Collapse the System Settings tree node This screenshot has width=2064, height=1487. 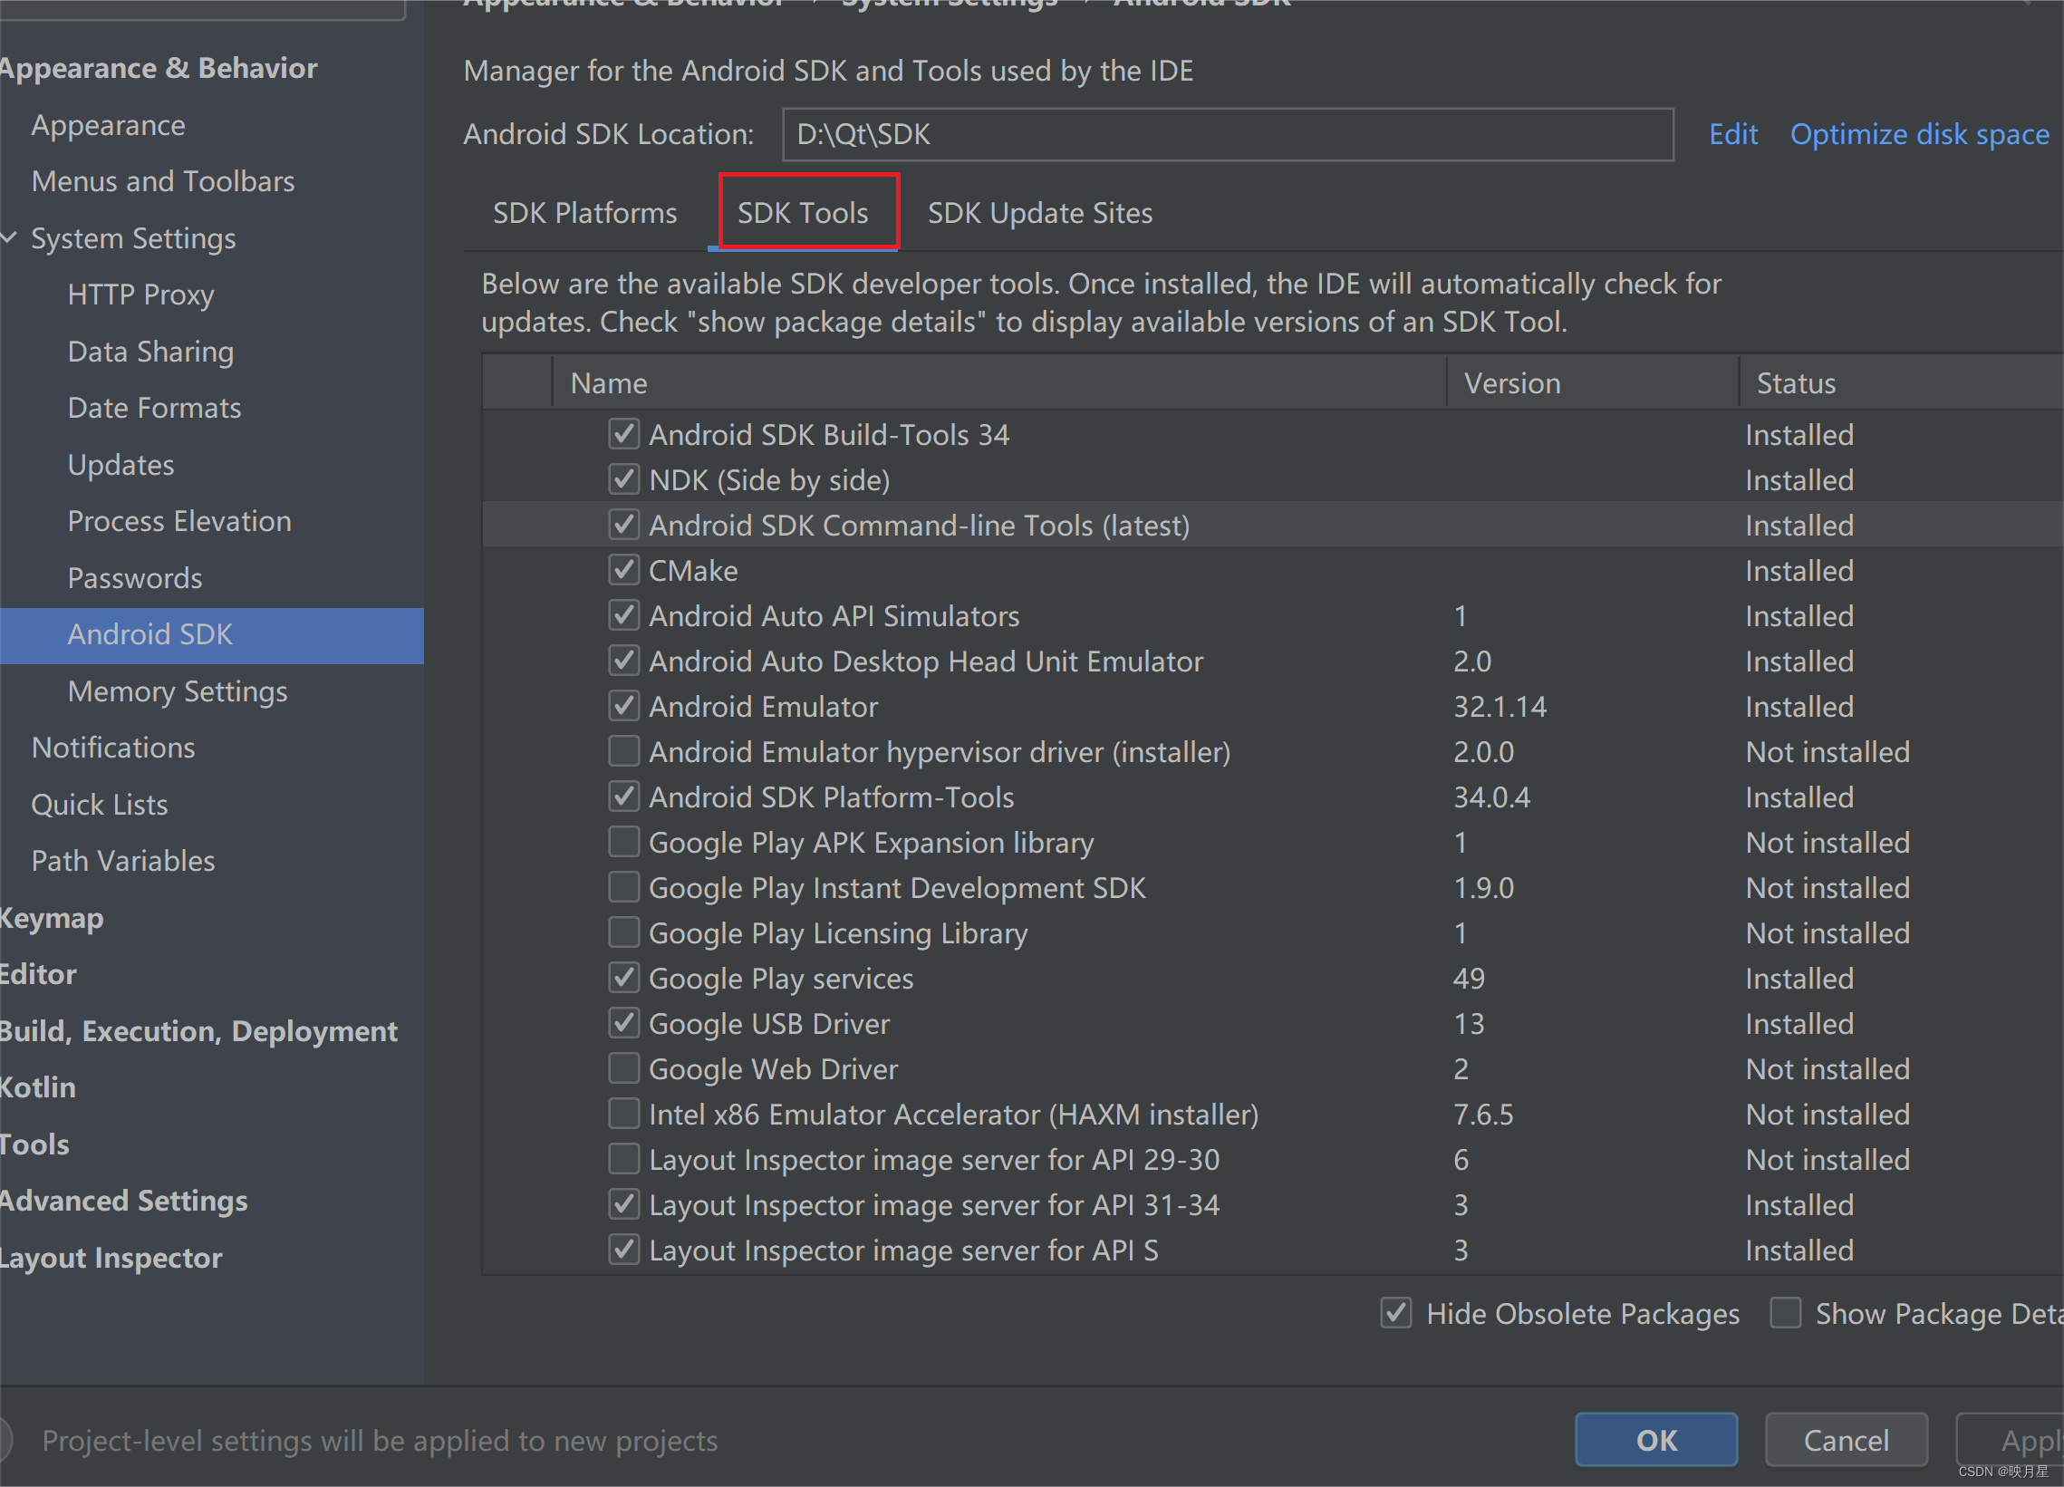(x=10, y=238)
